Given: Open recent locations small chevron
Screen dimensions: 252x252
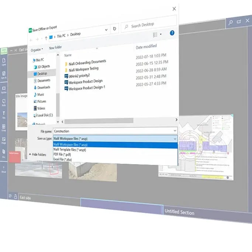Looking at the screenshot, I should 42,39.
